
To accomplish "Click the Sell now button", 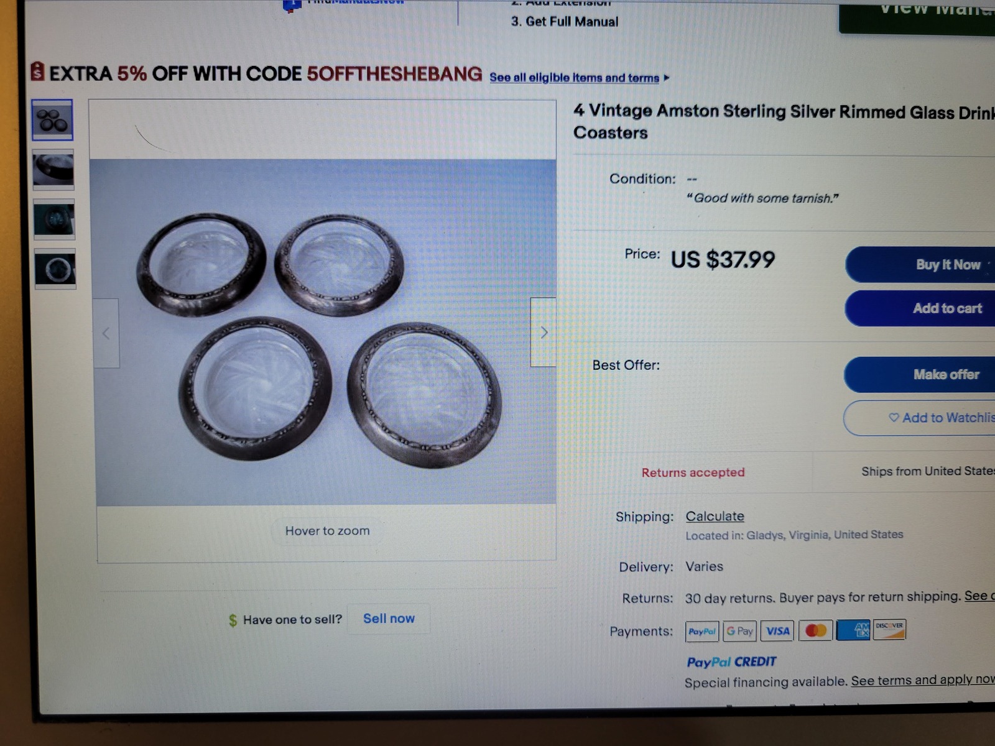I will coord(389,619).
